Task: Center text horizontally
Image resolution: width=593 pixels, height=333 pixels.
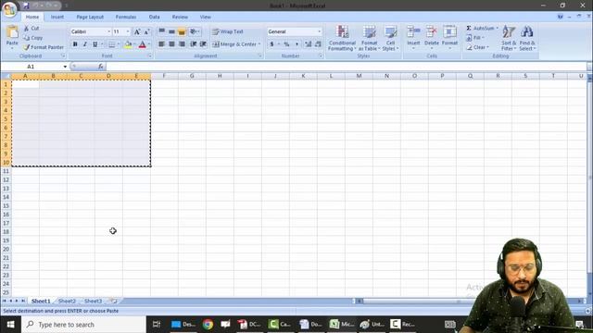Action: pyautogui.click(x=171, y=44)
